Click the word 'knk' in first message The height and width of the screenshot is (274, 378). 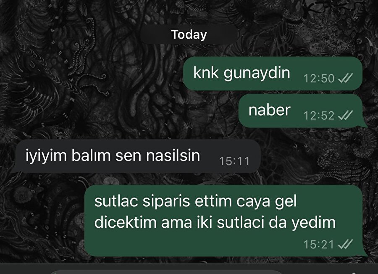pos(206,72)
